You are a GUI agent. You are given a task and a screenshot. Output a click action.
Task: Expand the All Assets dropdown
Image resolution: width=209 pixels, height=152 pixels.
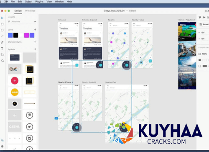click(x=35, y=21)
